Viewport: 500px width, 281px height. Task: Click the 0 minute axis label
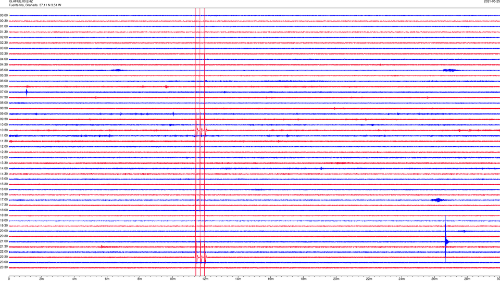pyautogui.click(x=9, y=279)
